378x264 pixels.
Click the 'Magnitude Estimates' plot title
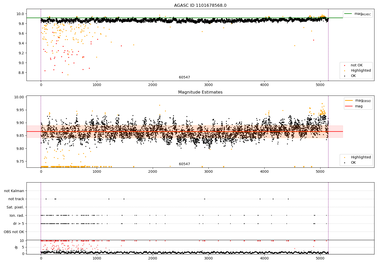point(200,92)
